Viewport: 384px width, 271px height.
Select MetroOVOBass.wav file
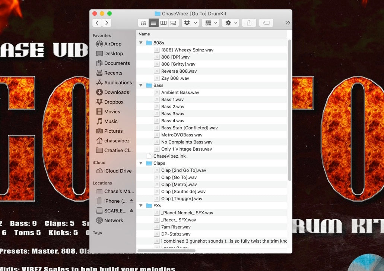click(212, 135)
